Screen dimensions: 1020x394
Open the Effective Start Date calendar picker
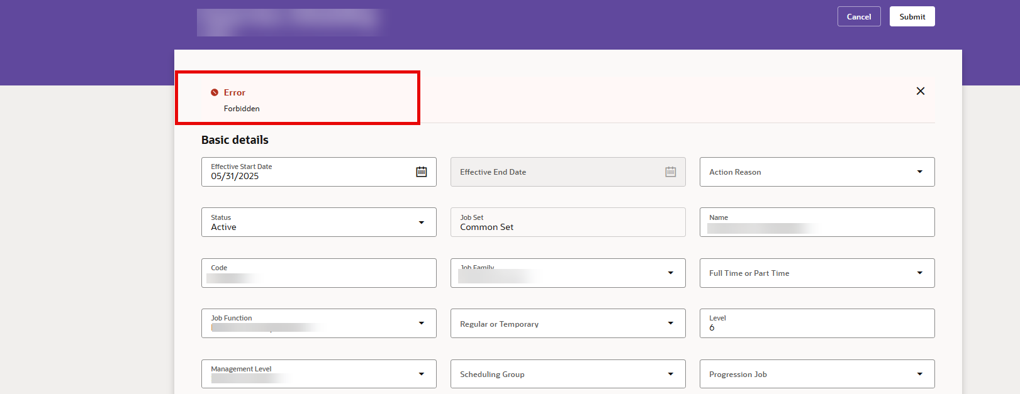click(422, 172)
